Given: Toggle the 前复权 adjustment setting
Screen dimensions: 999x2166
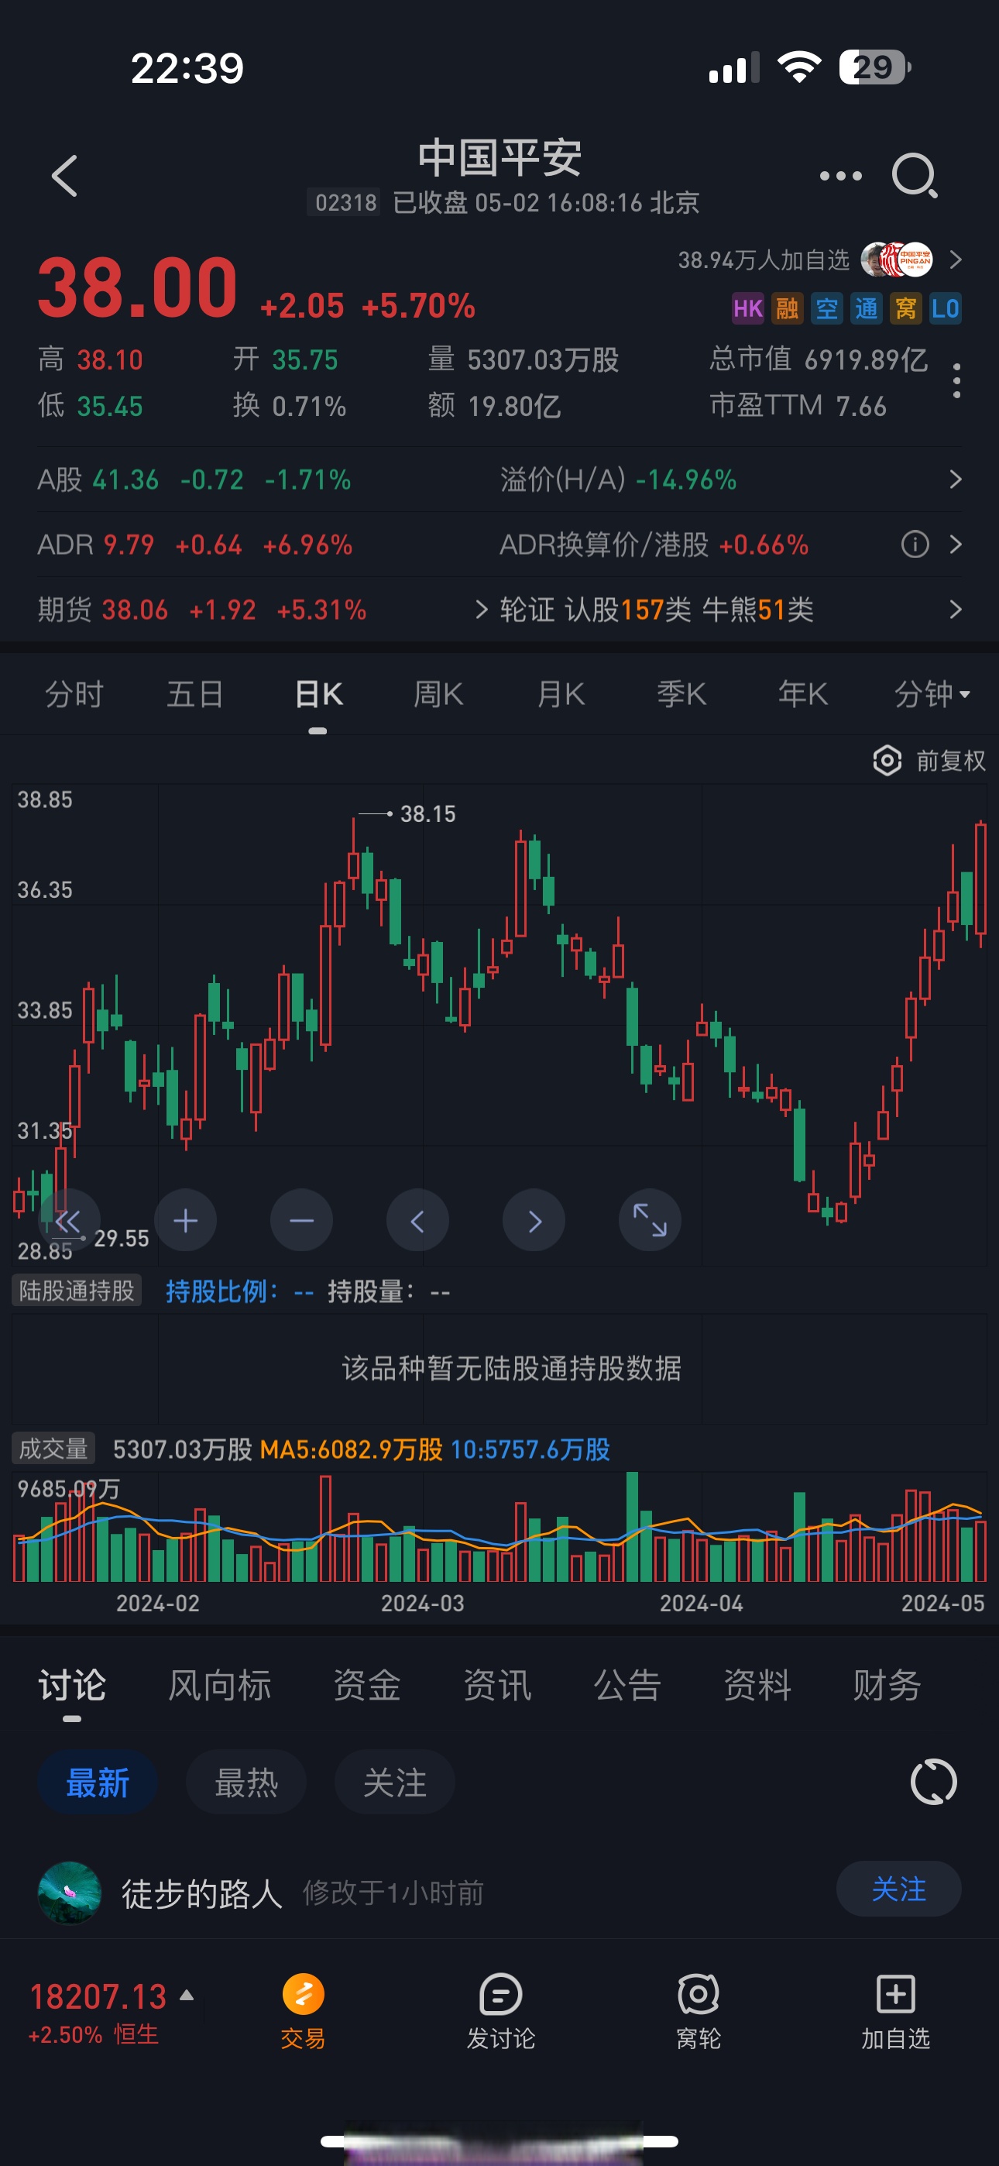Looking at the screenshot, I should coord(950,760).
